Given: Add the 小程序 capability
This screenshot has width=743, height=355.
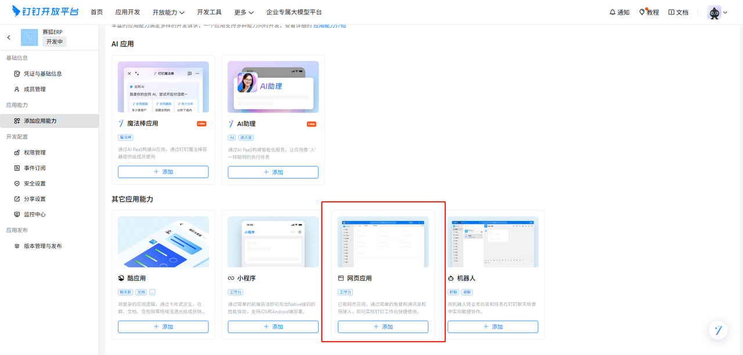Looking at the screenshot, I should pyautogui.click(x=273, y=327).
